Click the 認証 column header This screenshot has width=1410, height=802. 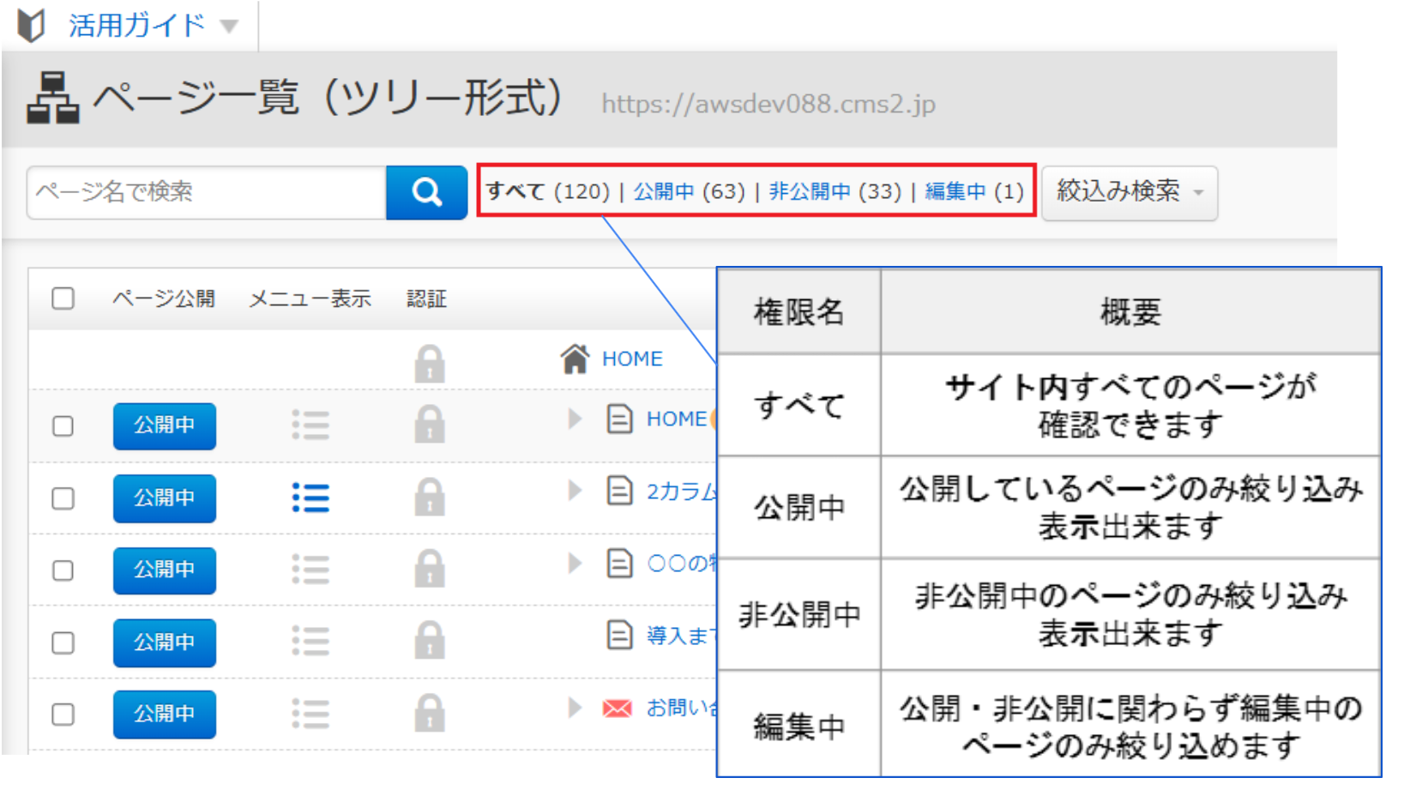[x=426, y=298]
